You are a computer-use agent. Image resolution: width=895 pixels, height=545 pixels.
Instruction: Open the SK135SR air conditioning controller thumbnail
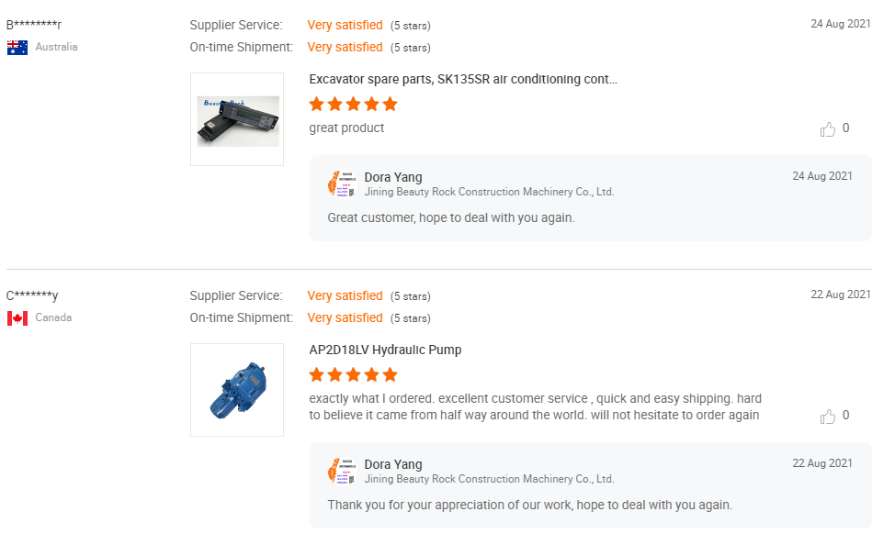click(237, 119)
